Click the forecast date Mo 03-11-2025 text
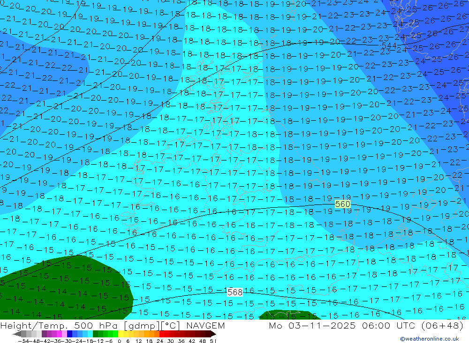The image size is (469, 343). click(312, 325)
